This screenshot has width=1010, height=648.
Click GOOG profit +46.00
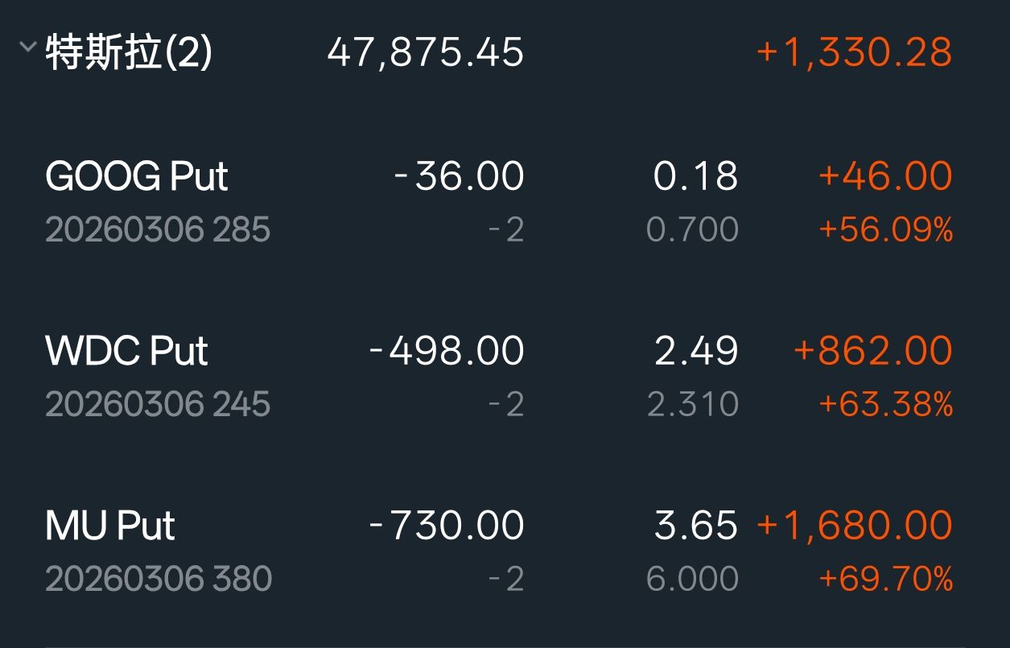[x=885, y=176]
